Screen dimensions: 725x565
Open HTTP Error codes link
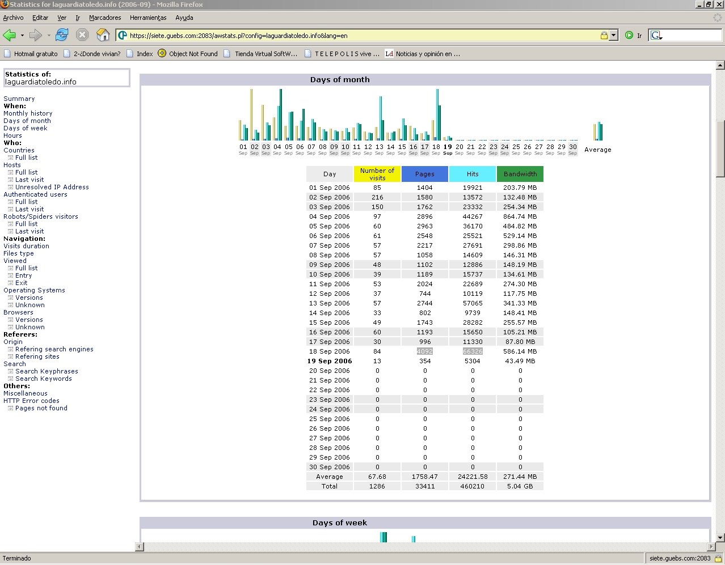pos(31,401)
